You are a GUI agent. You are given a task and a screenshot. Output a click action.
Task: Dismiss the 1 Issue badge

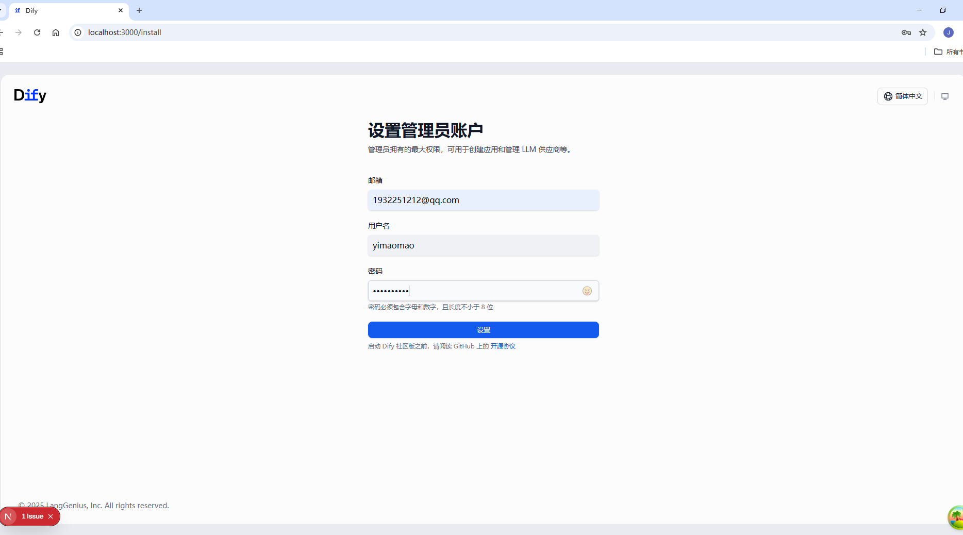[x=51, y=516]
